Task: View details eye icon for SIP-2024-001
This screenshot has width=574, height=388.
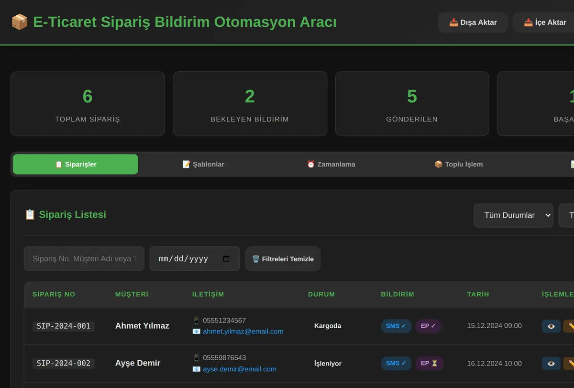Action: [x=551, y=326]
